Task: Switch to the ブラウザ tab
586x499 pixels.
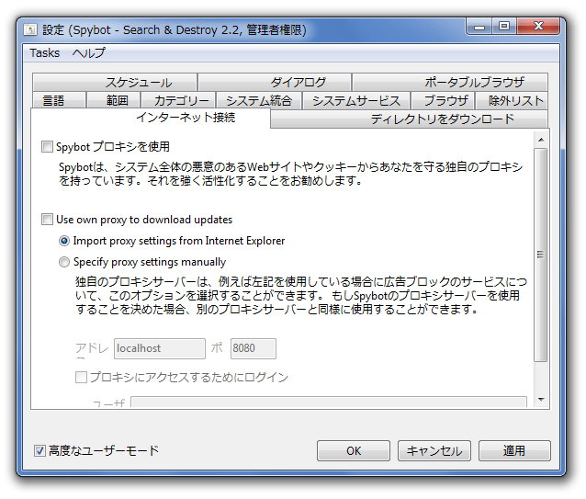Action: click(443, 100)
